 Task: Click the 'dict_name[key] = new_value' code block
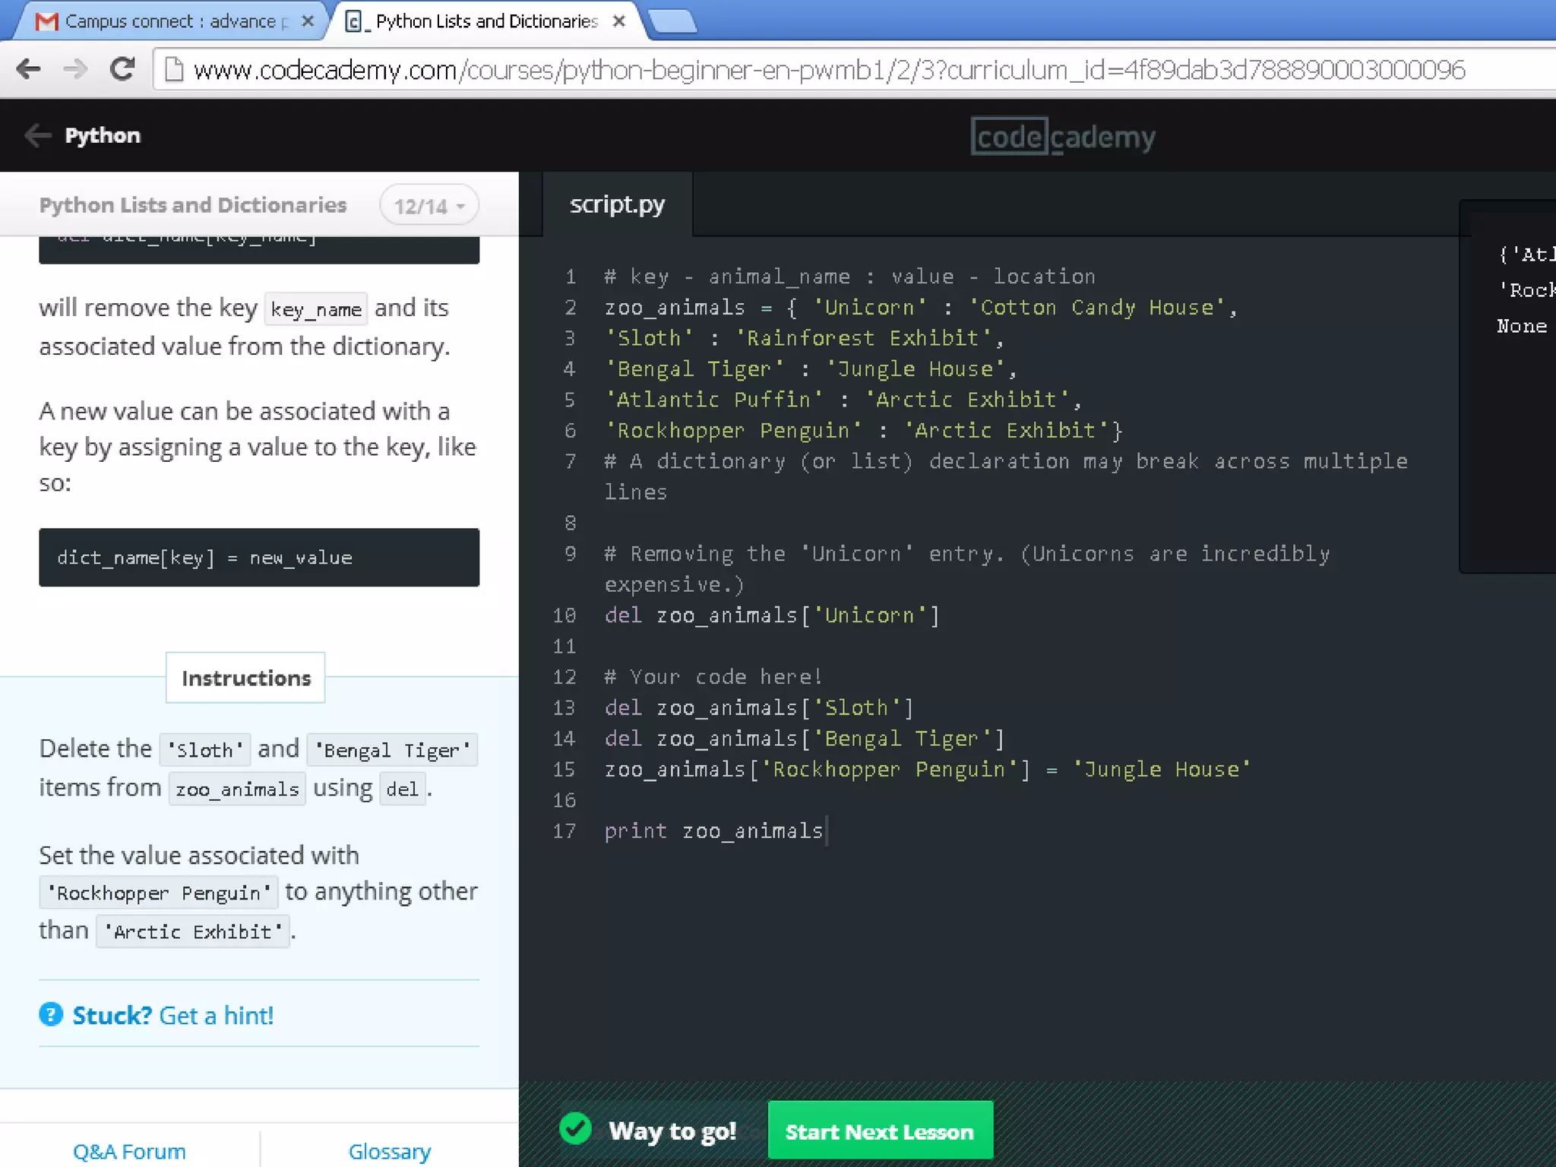tap(259, 558)
